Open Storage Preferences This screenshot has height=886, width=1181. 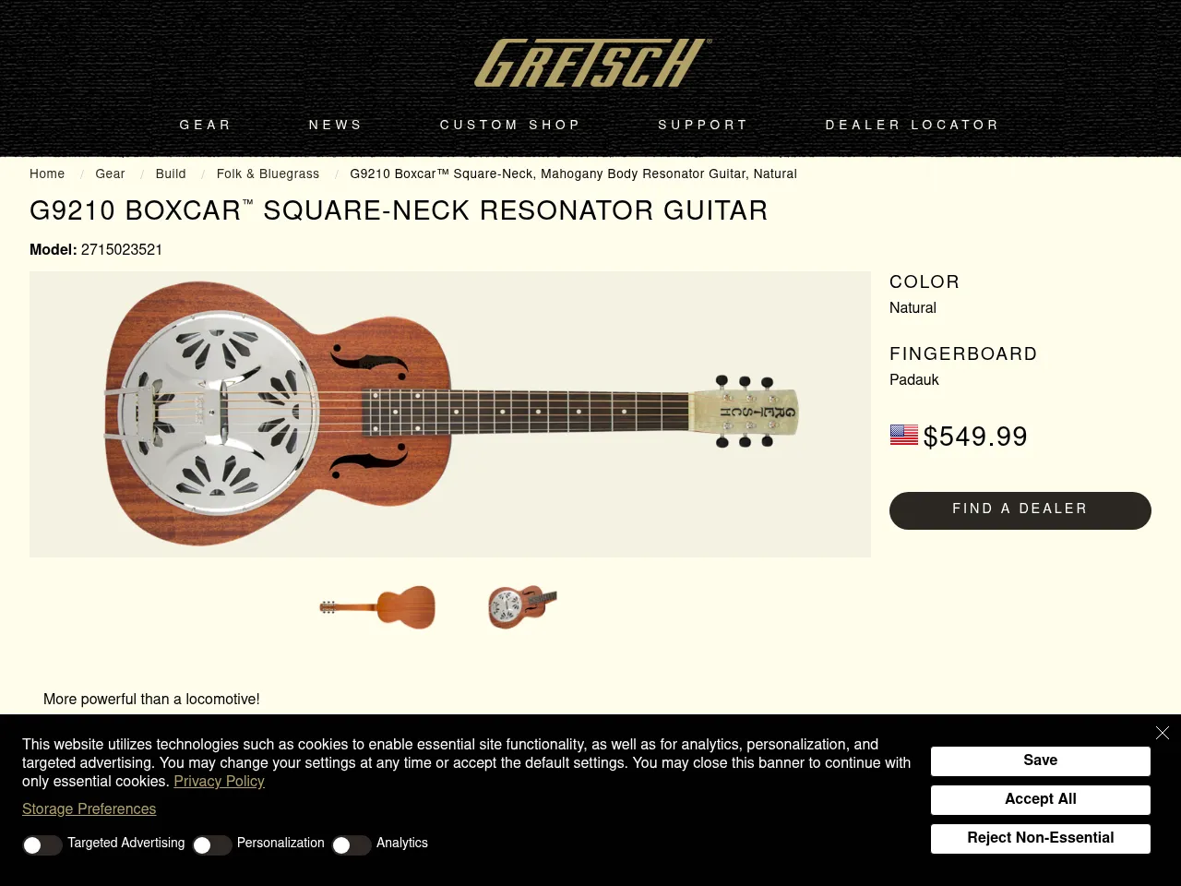click(x=89, y=809)
